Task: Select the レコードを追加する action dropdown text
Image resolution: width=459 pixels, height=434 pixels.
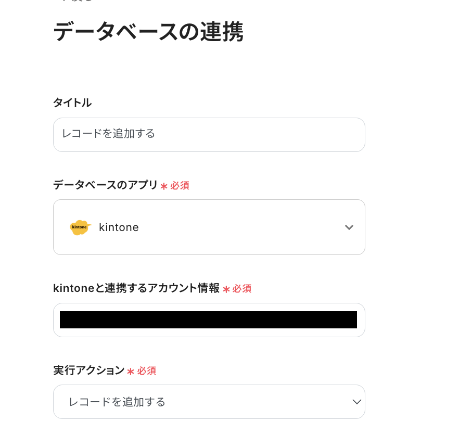Action: (117, 402)
